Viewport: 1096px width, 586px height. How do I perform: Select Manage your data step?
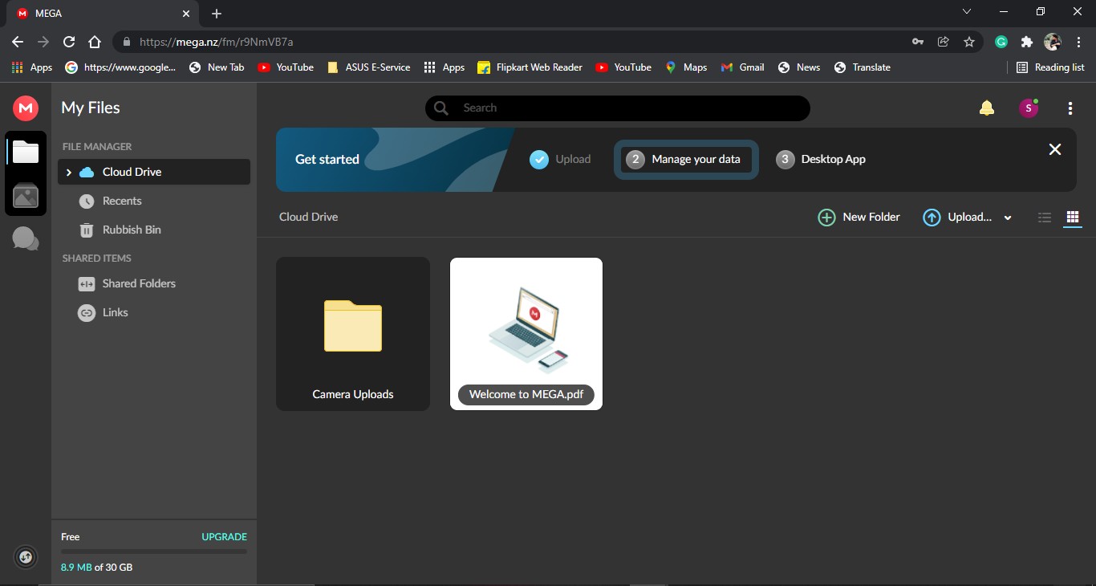[x=686, y=159]
